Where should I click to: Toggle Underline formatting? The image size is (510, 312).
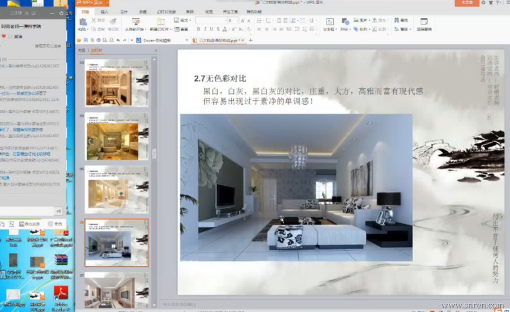211,29
